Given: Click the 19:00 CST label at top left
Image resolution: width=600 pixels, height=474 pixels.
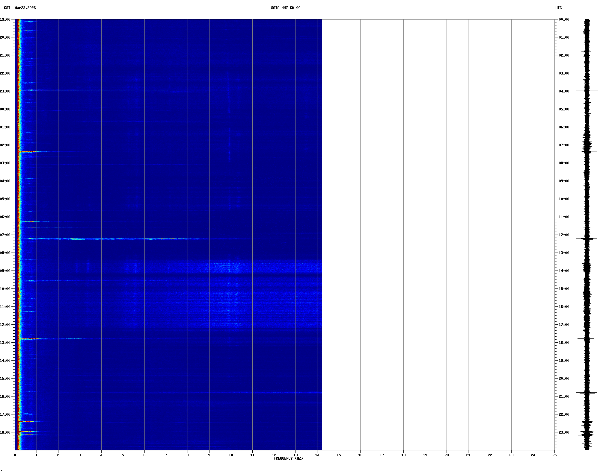Looking at the screenshot, I should coord(5,19).
